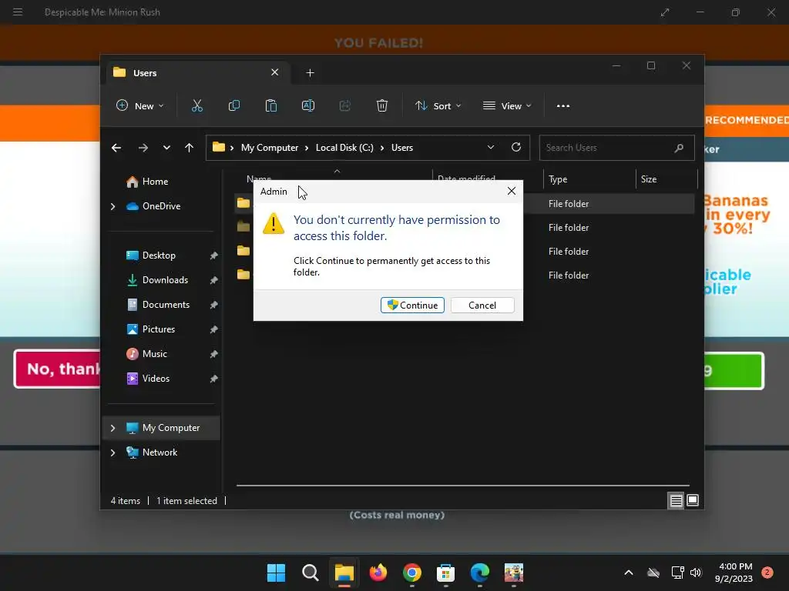Image resolution: width=789 pixels, height=591 pixels.
Task: Click the Size column header
Action: (667, 179)
